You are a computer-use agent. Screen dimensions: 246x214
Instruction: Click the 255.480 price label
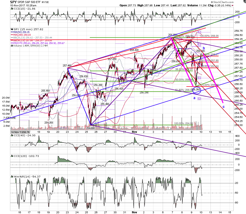(105, 104)
